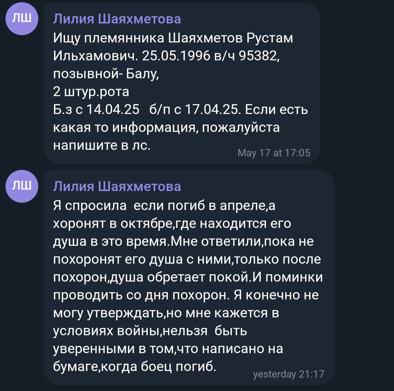Click the 'yesterday 21:17' timestamp
Screen dimensions: 394x391
(x=288, y=374)
